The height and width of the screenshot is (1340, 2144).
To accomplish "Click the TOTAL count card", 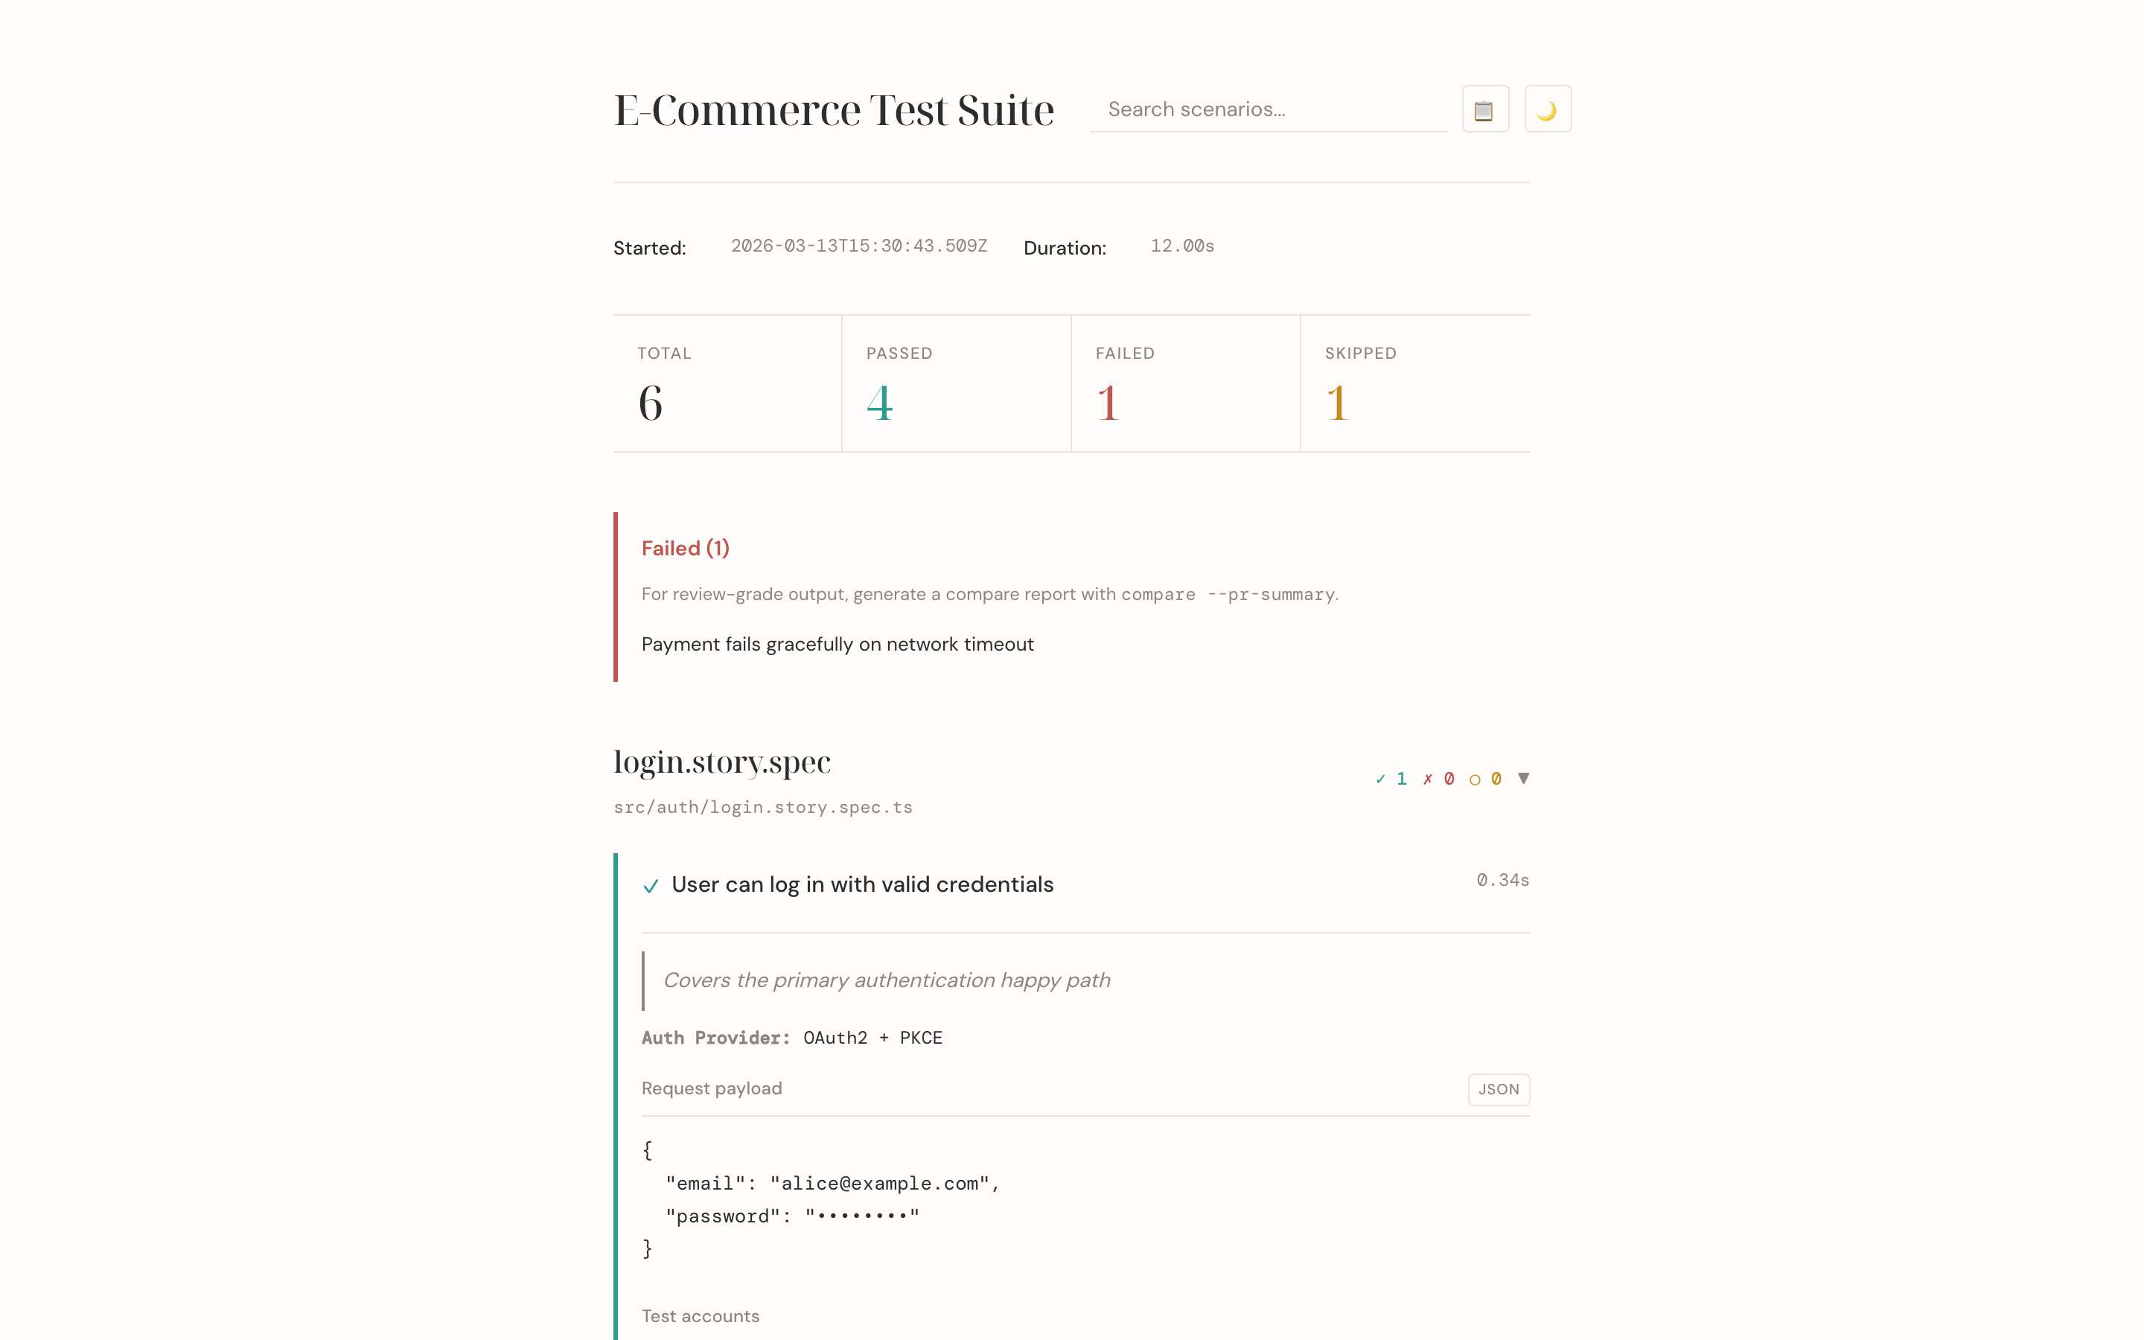I will (x=727, y=383).
